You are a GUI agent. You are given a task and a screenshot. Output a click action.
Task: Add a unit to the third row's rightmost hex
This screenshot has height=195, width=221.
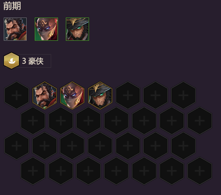(183, 146)
